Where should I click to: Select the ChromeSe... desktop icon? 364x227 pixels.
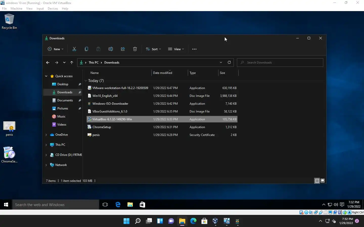(9, 155)
